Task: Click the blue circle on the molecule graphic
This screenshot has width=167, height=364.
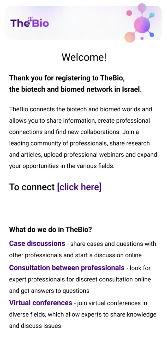Action: point(152,35)
